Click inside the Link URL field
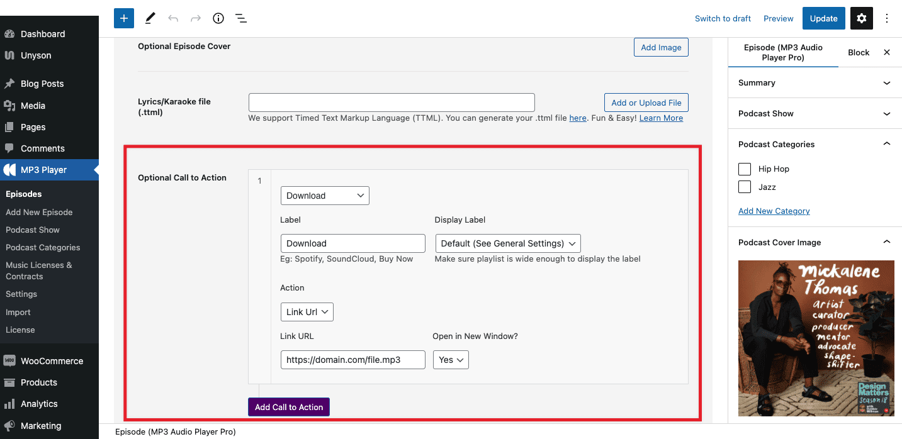Image resolution: width=902 pixels, height=439 pixels. [352, 360]
